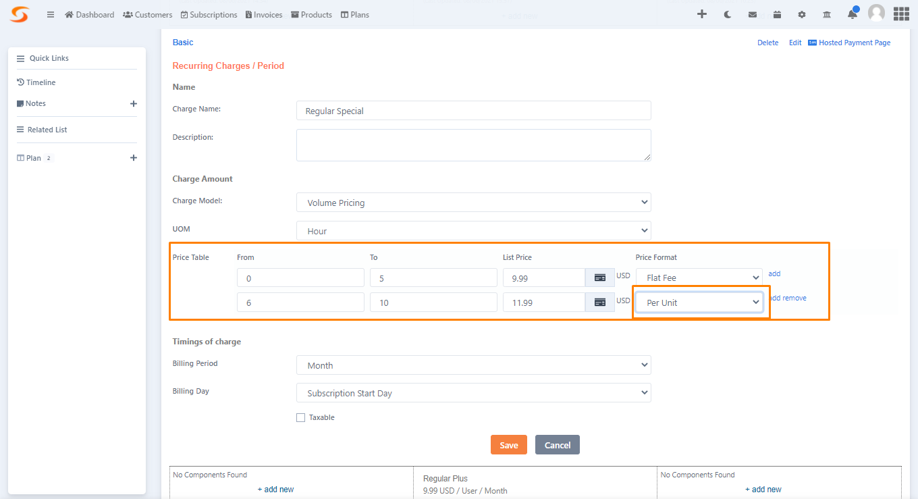The image size is (918, 499).
Task: Open the bank institution icon
Action: [x=826, y=13]
